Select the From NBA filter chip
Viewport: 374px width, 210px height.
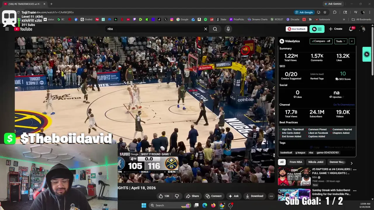[296, 162]
